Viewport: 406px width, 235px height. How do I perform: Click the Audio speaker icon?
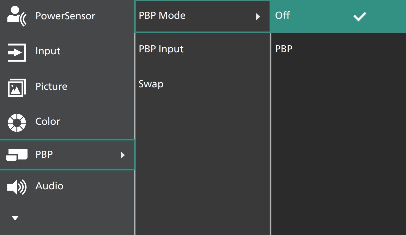tap(17, 187)
